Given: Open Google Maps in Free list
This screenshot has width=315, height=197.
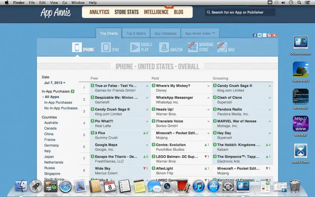Looking at the screenshot, I should pyautogui.click(x=106, y=145).
